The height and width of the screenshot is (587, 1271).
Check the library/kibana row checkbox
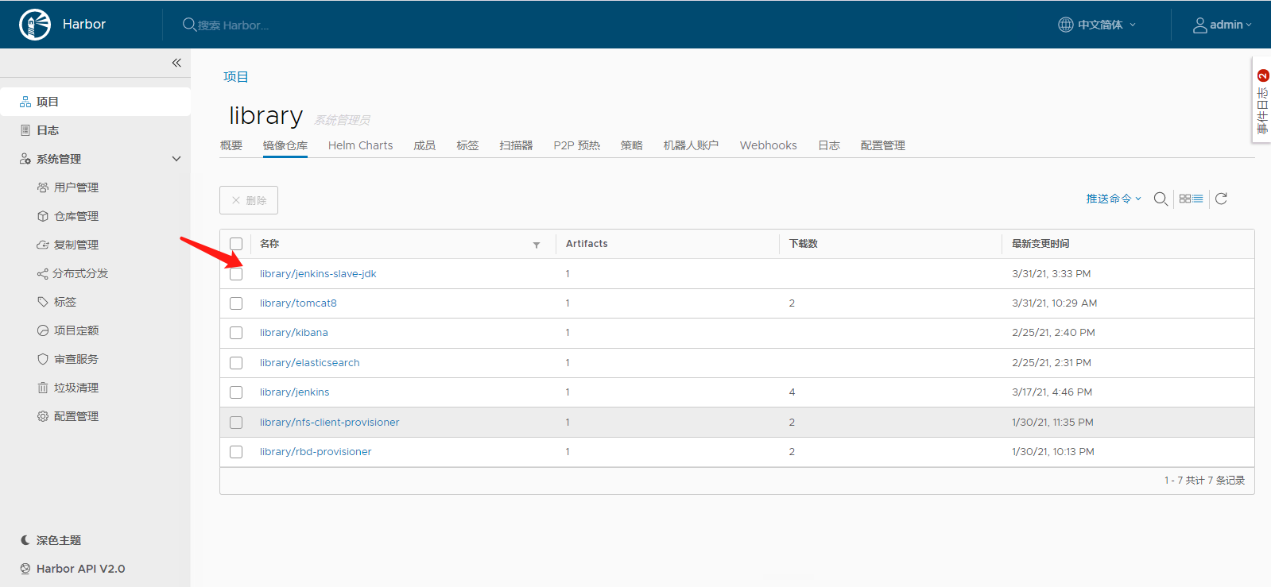coord(236,333)
